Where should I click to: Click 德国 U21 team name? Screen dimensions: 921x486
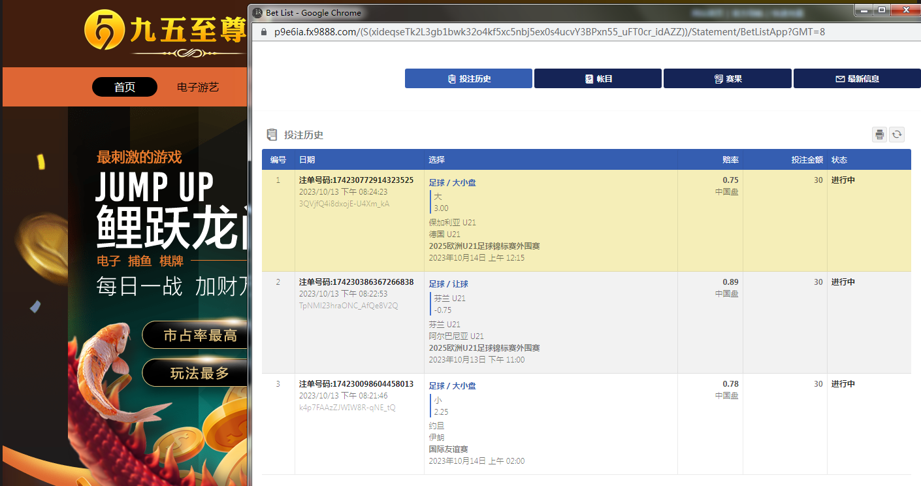[444, 235]
